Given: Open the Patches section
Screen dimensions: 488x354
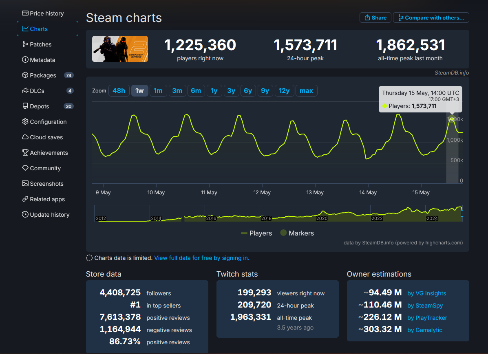Looking at the screenshot, I should click(x=47, y=44).
